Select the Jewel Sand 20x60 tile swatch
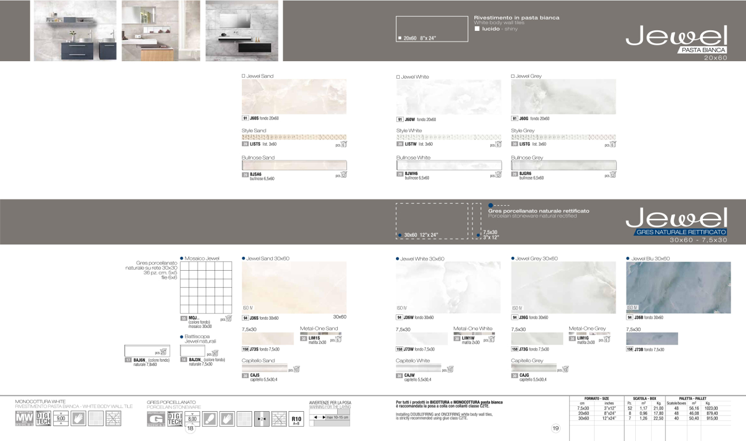The height and width of the screenshot is (441, 746). coord(294,97)
